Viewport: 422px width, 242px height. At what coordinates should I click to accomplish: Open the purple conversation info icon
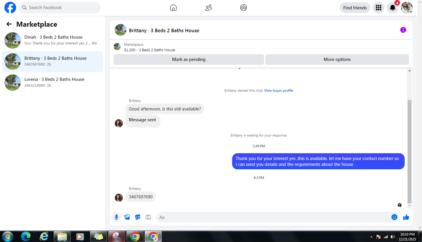[403, 30]
